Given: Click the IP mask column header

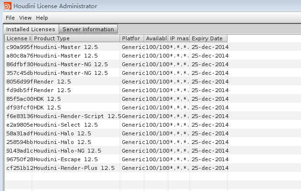Looking at the screenshot, I should (179, 38).
